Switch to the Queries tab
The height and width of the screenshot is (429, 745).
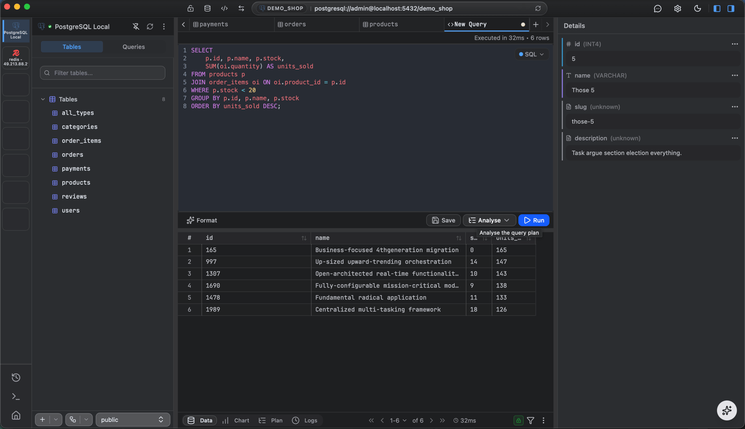133,47
